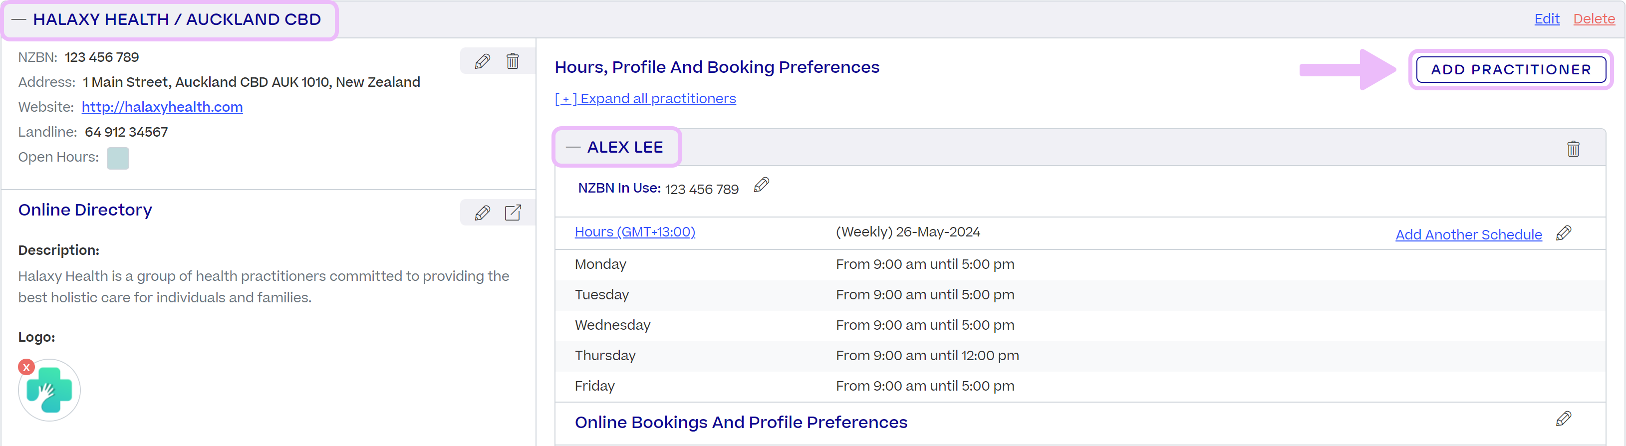Open Online Directory in external view

[x=513, y=213]
